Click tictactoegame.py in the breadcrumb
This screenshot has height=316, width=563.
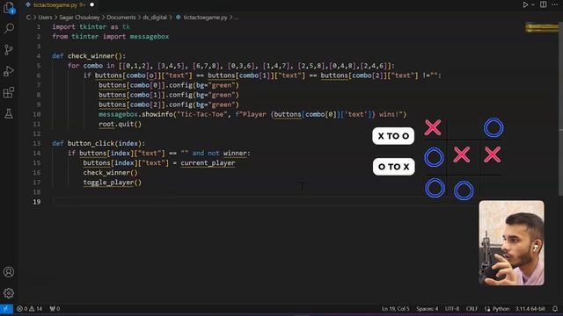(x=205, y=18)
